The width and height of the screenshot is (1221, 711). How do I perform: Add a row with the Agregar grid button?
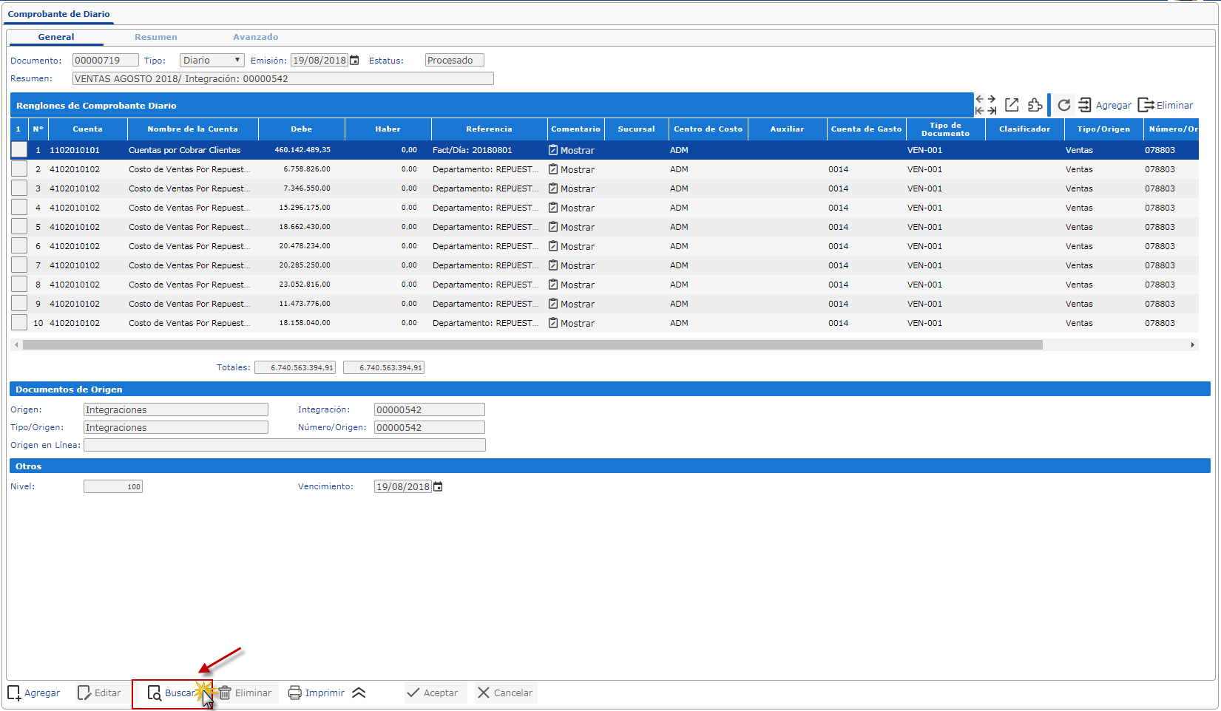(1105, 105)
